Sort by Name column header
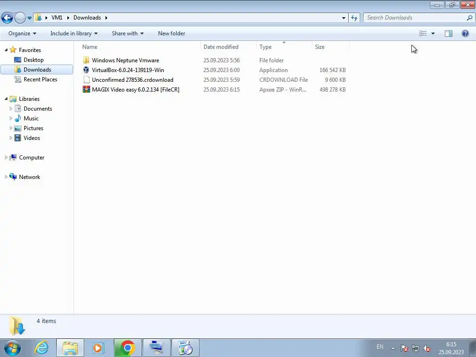476x357 pixels. click(x=90, y=47)
